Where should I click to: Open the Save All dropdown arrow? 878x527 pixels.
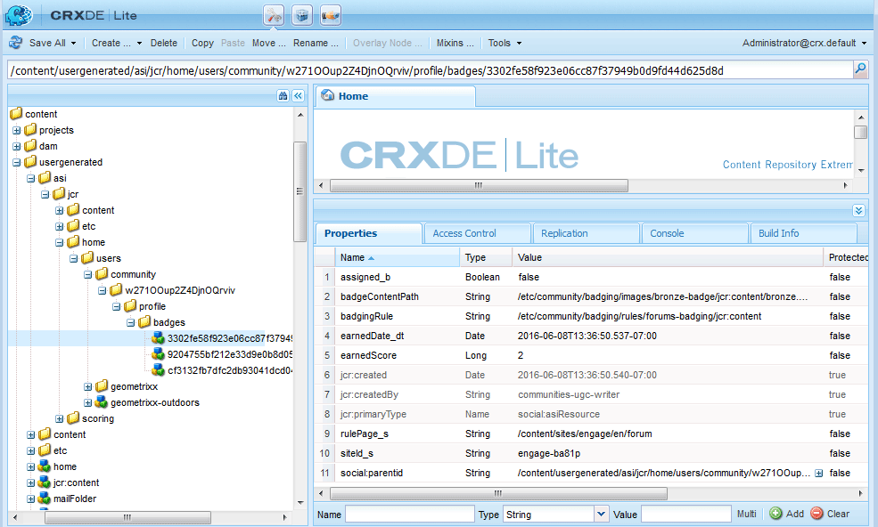(x=73, y=43)
